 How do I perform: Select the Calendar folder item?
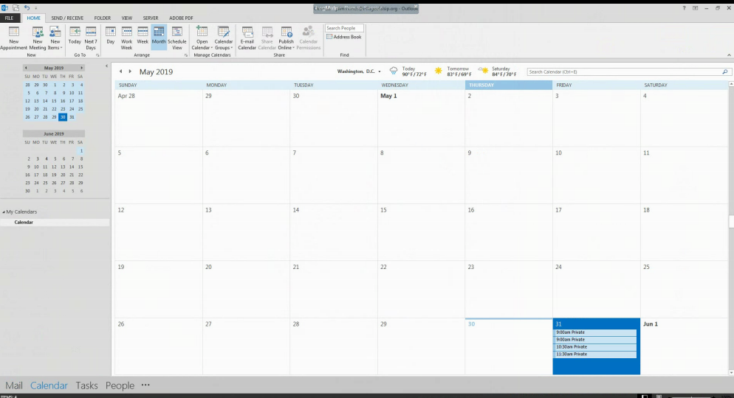pyautogui.click(x=55, y=223)
